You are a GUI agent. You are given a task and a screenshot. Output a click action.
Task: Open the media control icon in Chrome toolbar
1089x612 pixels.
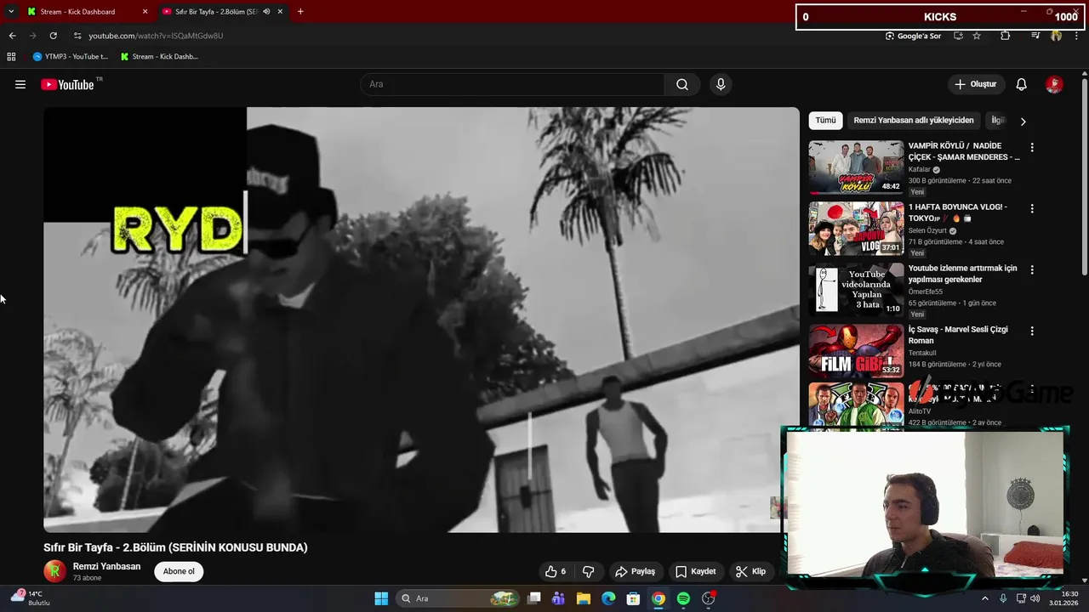tap(1035, 36)
